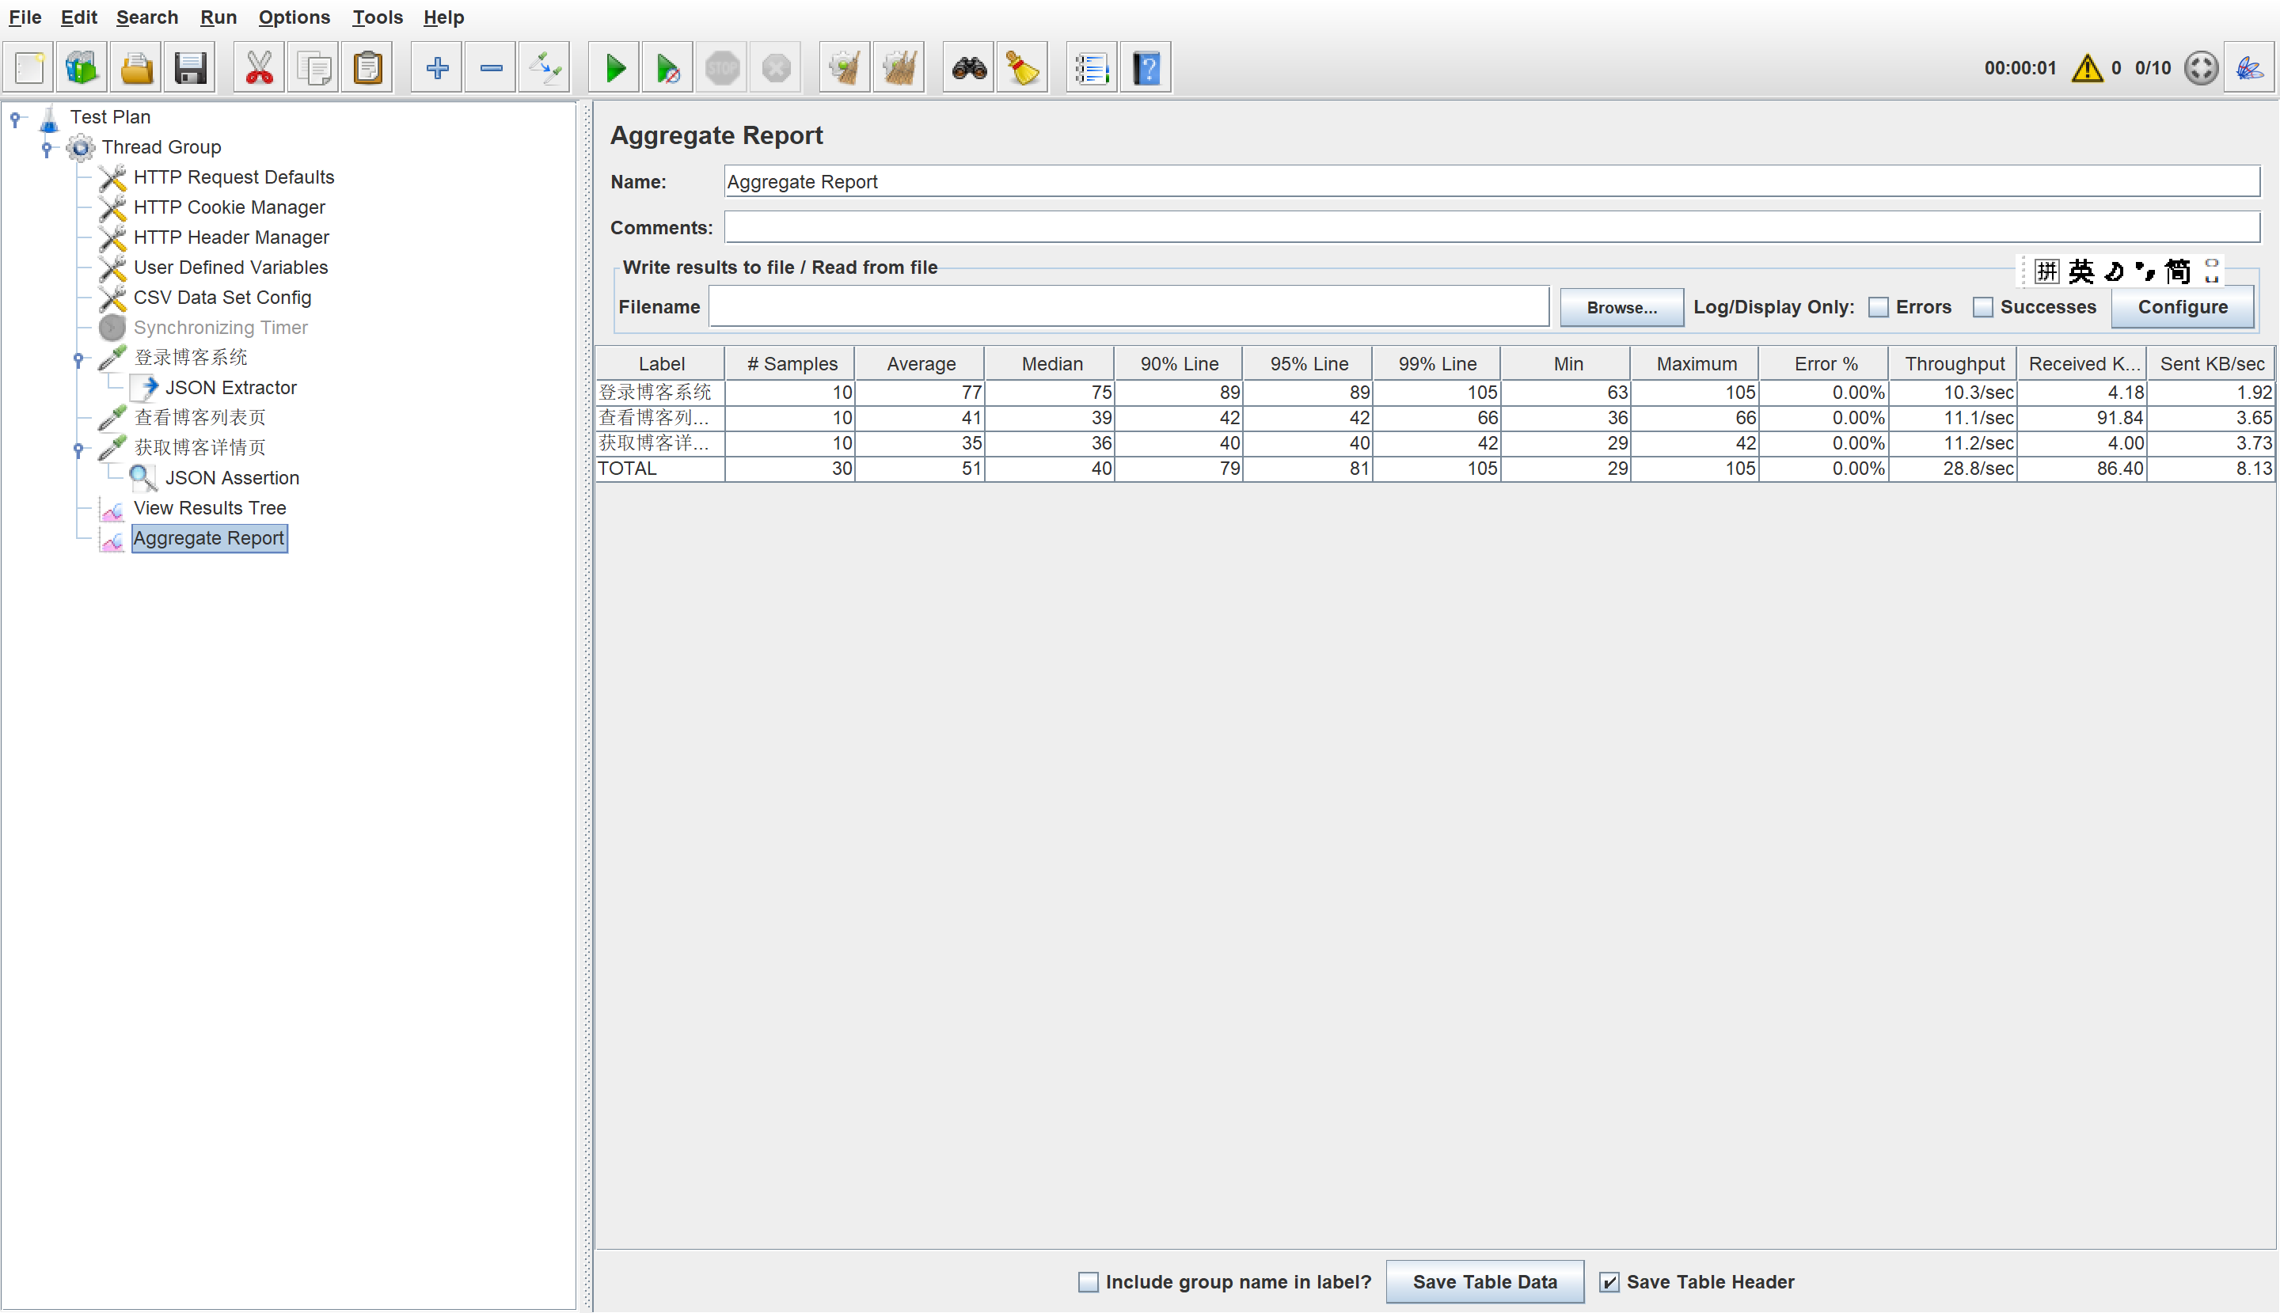The image size is (2280, 1313).
Task: Open the Function Helper list icon
Action: coord(1091,67)
